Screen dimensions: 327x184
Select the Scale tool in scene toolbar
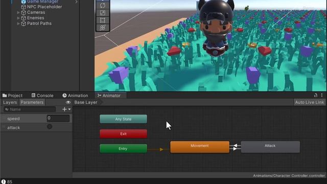102,13
